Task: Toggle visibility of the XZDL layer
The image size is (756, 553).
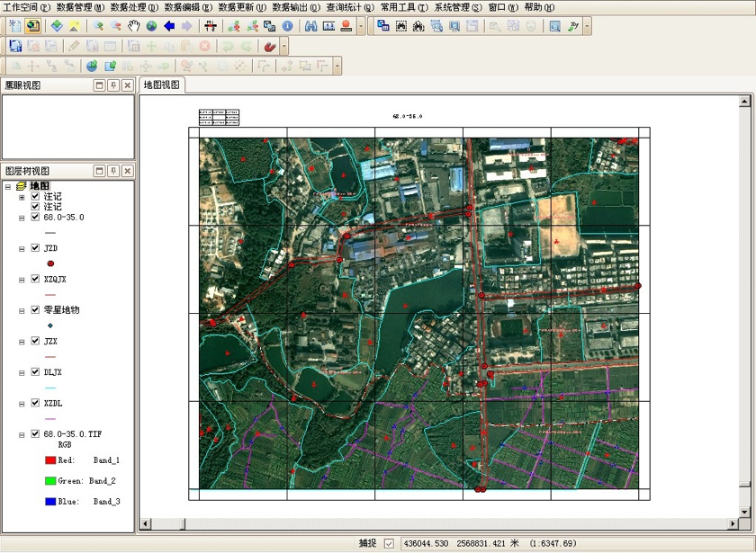Action: [35, 404]
